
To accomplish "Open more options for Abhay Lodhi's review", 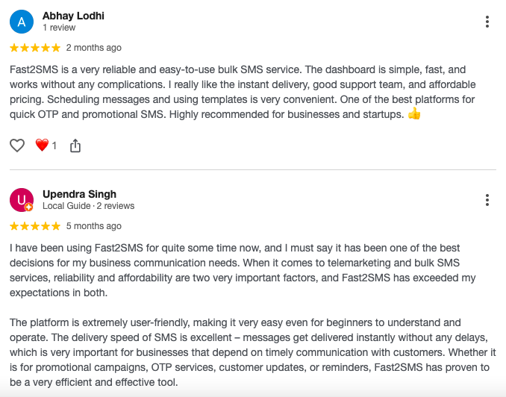I will point(487,22).
